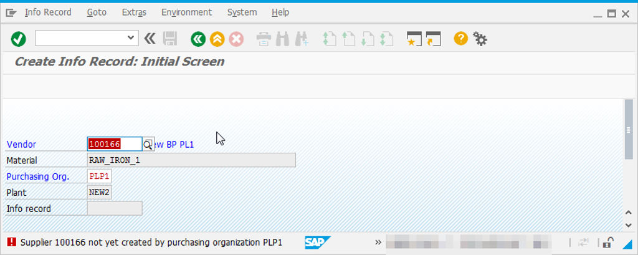
Task: Click the Material label
Action: (x=22, y=160)
